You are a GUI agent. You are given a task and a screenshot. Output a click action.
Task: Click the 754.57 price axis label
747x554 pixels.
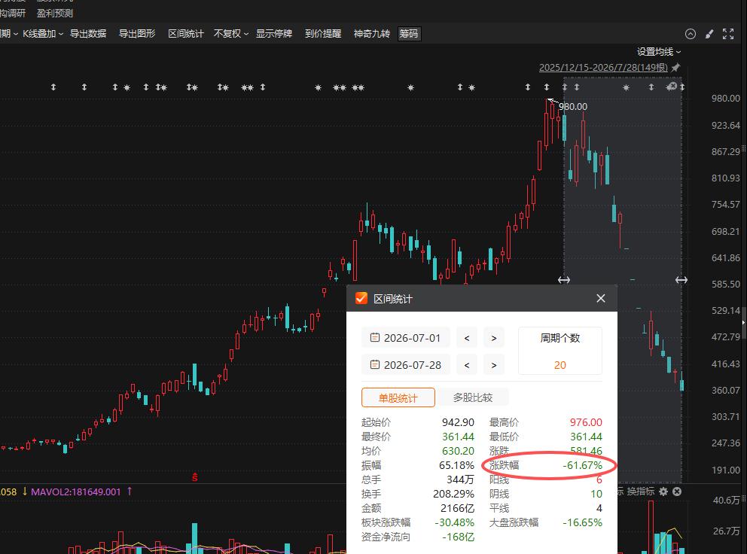point(726,204)
